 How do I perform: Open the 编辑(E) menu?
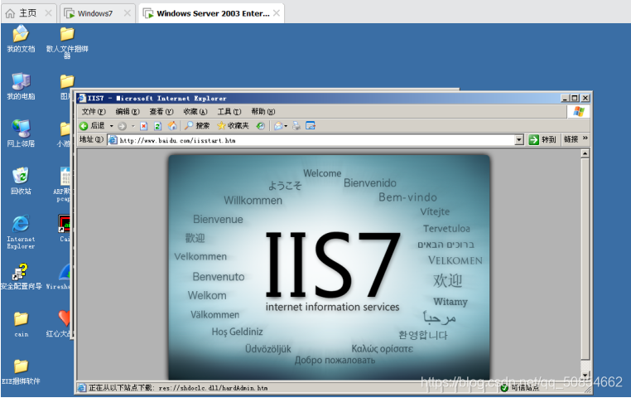tap(128, 112)
